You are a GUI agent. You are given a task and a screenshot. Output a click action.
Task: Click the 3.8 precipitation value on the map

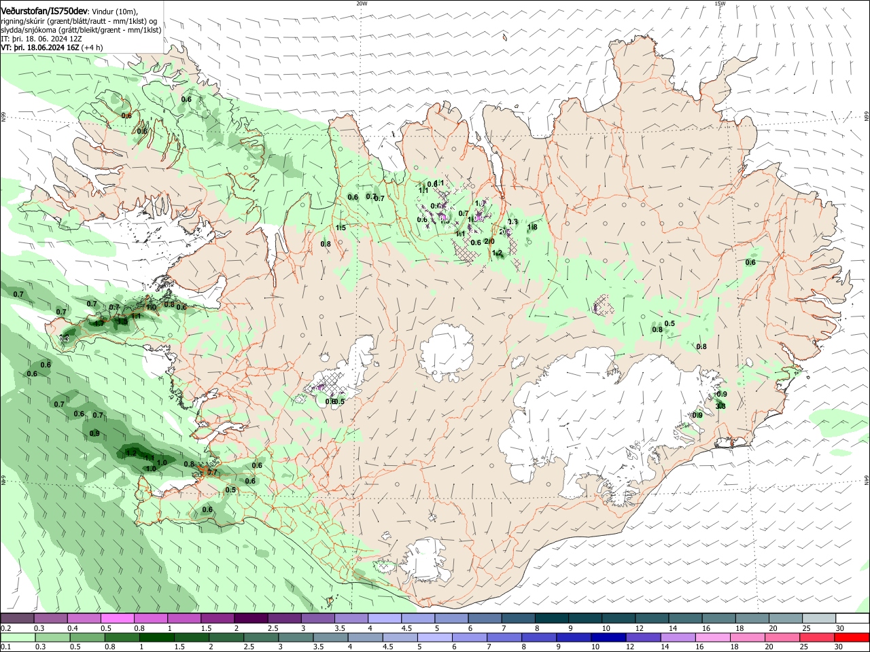(x=720, y=406)
